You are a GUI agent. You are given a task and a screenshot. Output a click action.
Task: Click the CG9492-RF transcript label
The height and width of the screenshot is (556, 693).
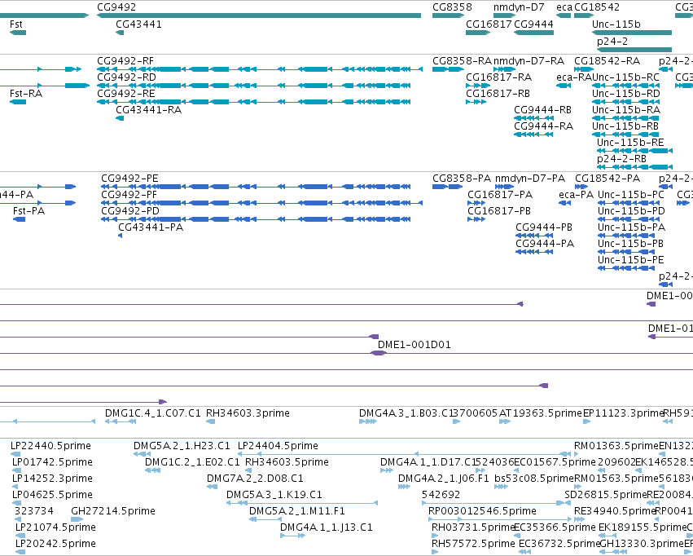[125, 61]
